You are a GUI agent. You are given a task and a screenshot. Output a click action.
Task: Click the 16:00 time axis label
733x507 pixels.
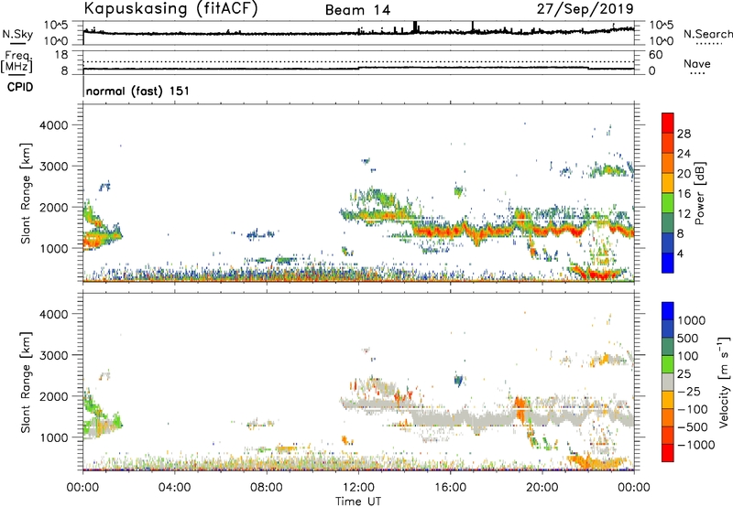[x=450, y=488]
